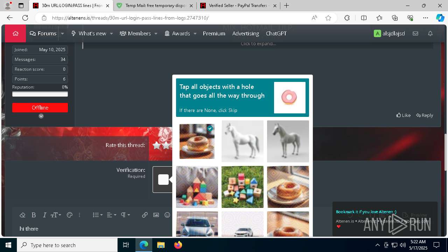Viewport: 448px width, 252px height.
Task: Click the Windows taskbar search box
Action: pyautogui.click(x=67, y=245)
